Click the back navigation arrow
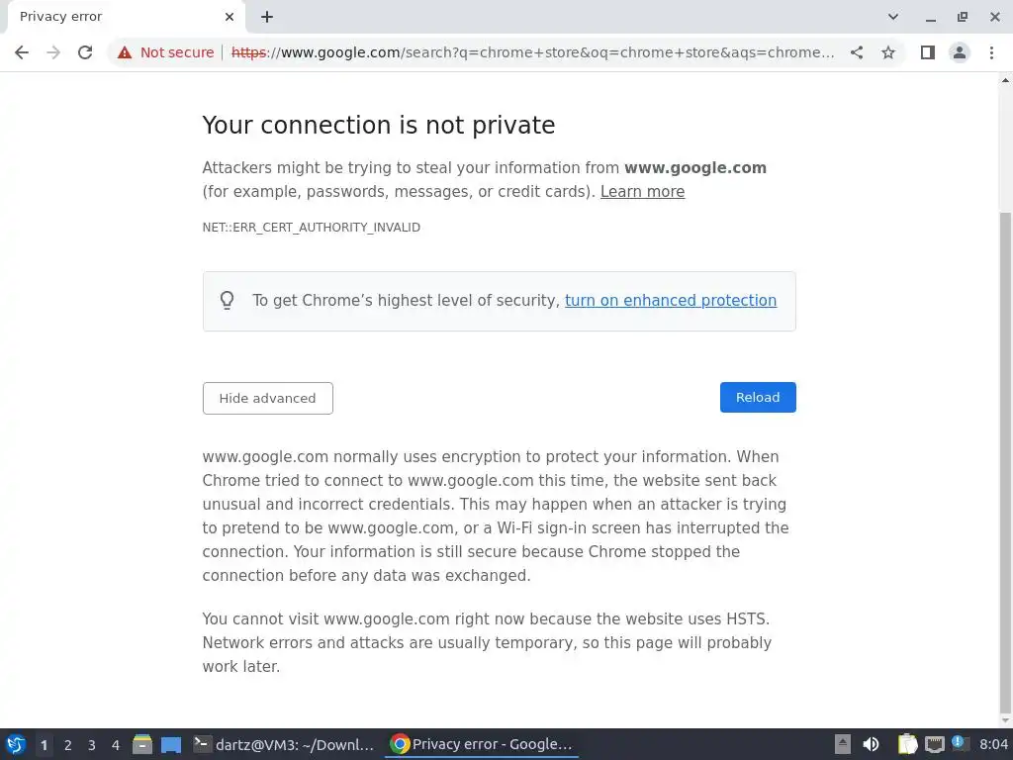Image resolution: width=1013 pixels, height=760 pixels. pyautogui.click(x=22, y=52)
